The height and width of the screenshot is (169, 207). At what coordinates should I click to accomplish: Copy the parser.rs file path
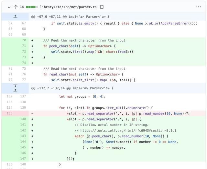click(x=102, y=7)
